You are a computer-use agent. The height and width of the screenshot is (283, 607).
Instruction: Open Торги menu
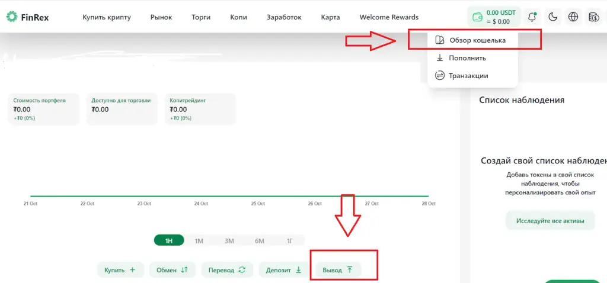[201, 17]
